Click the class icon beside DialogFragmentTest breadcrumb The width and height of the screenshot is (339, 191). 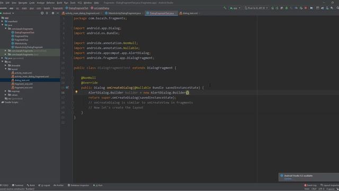point(67,8)
